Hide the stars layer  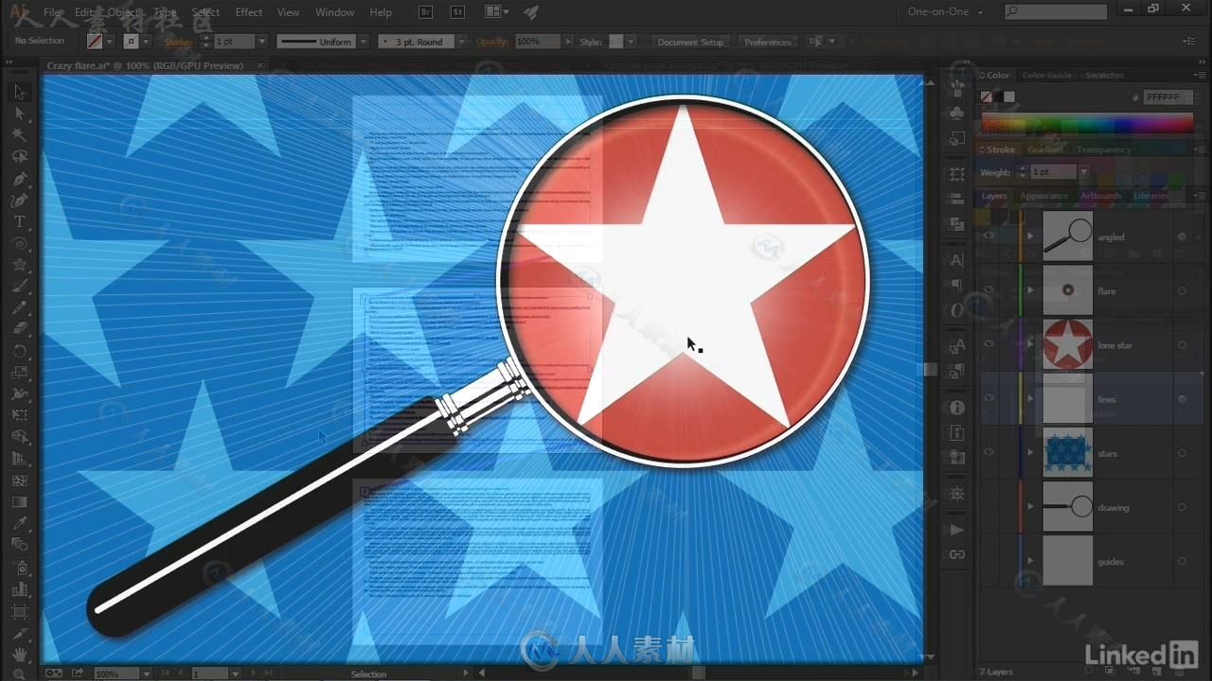pos(989,453)
